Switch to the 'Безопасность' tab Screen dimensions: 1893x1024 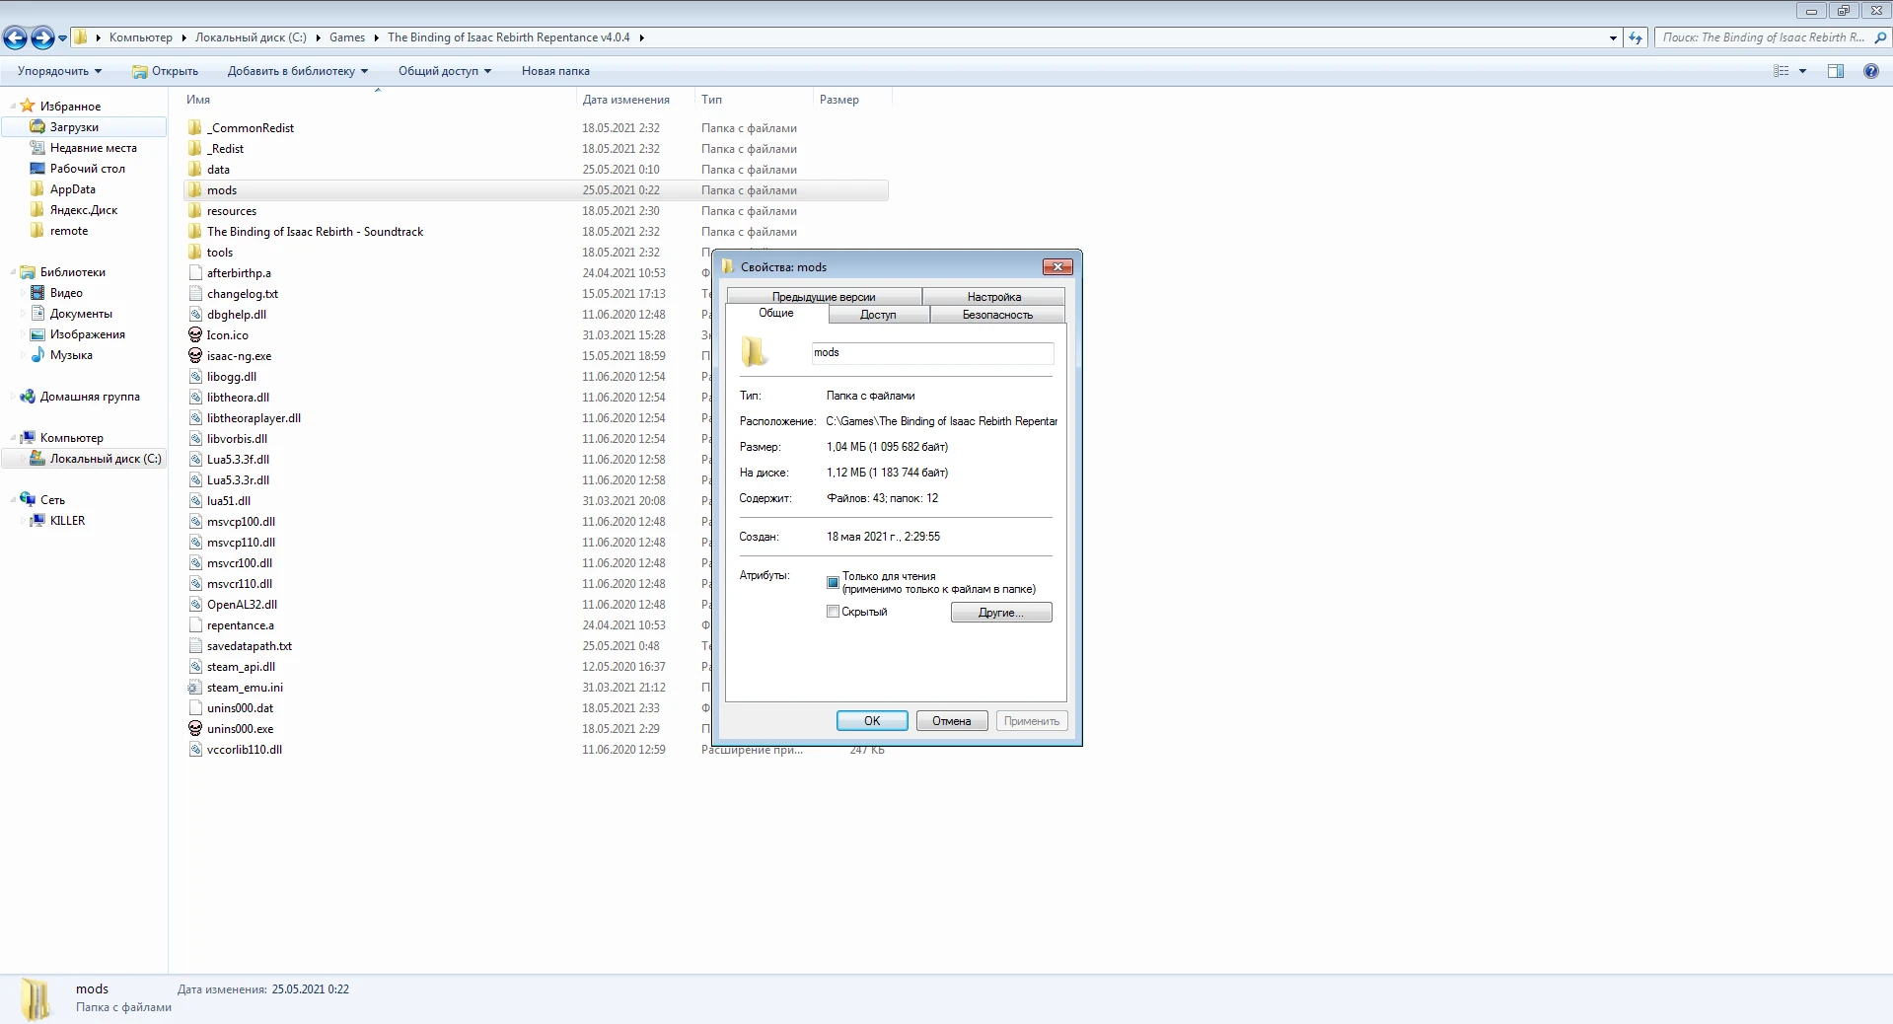click(x=997, y=315)
